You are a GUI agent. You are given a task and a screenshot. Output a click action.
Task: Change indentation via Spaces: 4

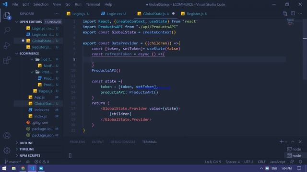(233, 162)
